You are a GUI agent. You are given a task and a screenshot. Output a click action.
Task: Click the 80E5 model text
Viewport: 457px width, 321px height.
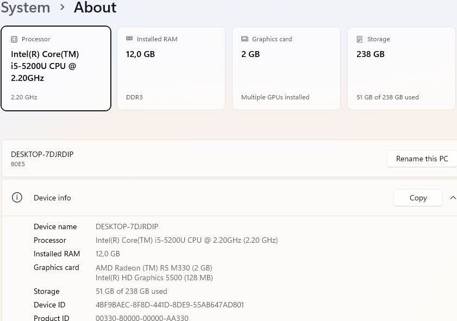point(18,164)
